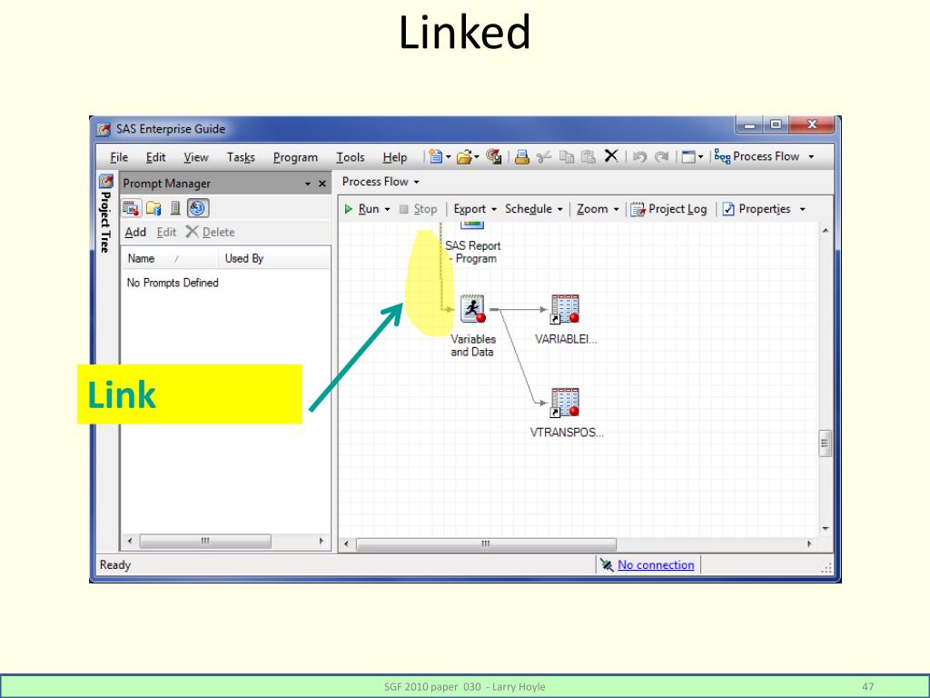Click the Undo icon
930x698 pixels.
pos(639,156)
